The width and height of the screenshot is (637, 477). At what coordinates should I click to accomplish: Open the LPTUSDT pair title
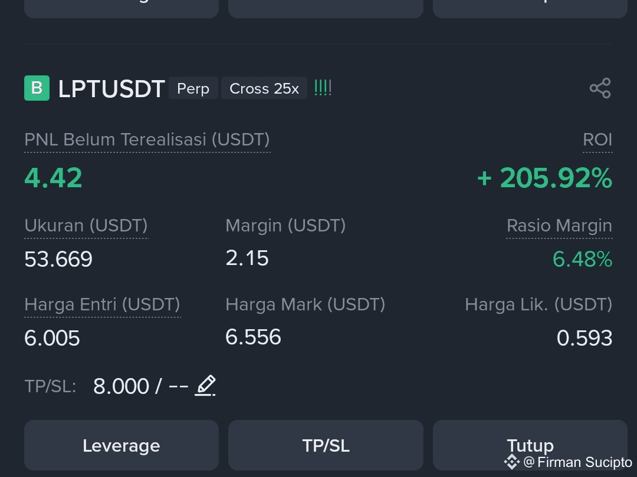[111, 88]
